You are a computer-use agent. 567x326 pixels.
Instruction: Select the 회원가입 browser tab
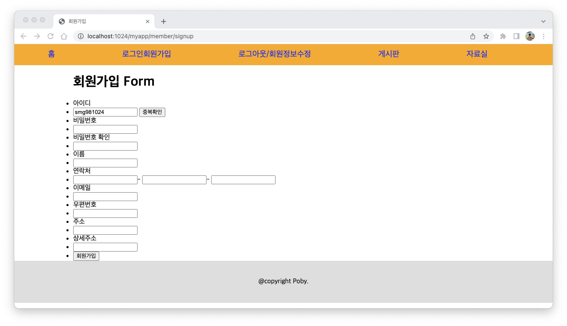coord(104,21)
